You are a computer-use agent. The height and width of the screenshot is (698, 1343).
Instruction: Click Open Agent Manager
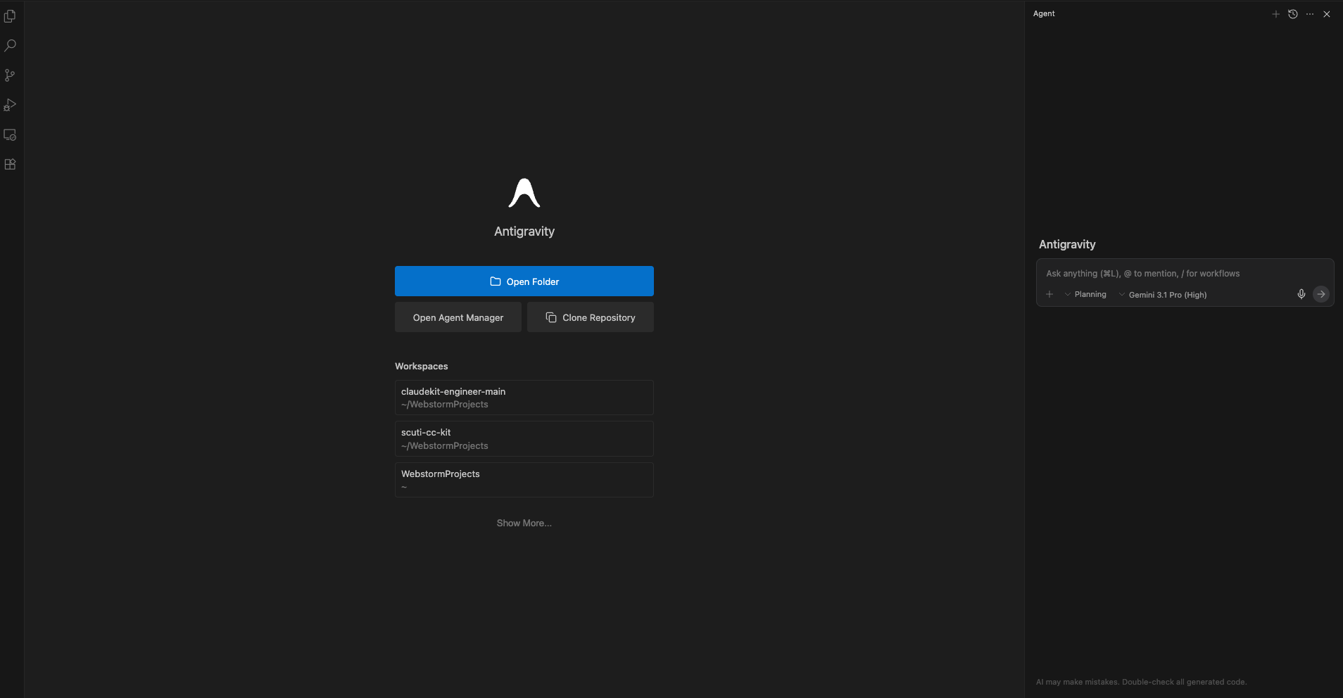coord(458,317)
